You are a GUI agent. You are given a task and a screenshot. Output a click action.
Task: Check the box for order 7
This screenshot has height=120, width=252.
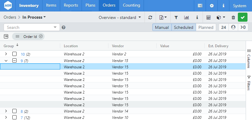click(x=14, y=117)
